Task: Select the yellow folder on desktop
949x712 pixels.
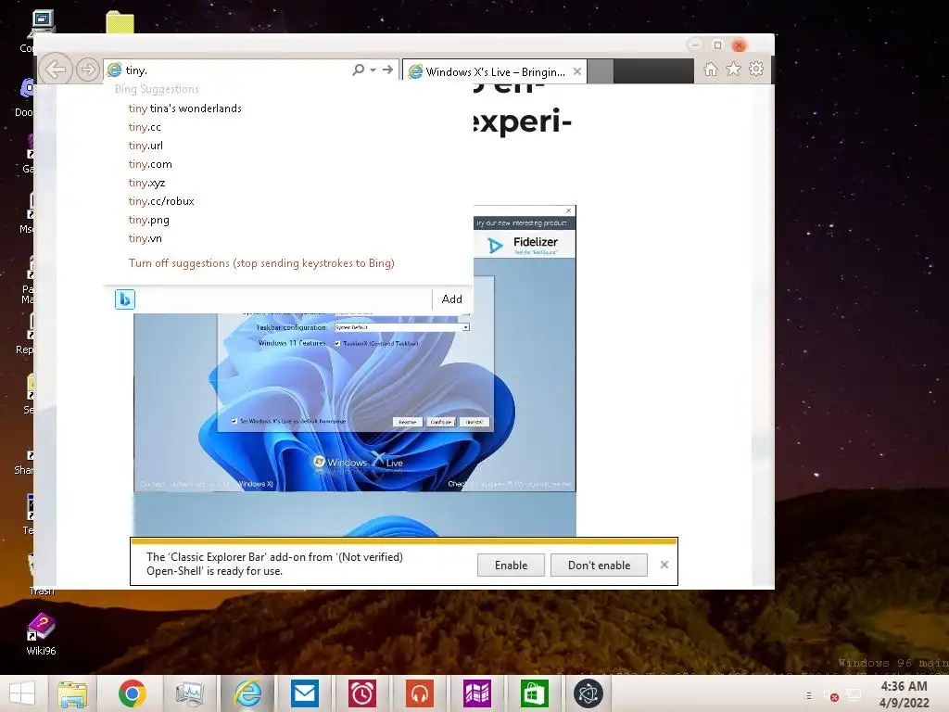Action: pyautogui.click(x=120, y=22)
